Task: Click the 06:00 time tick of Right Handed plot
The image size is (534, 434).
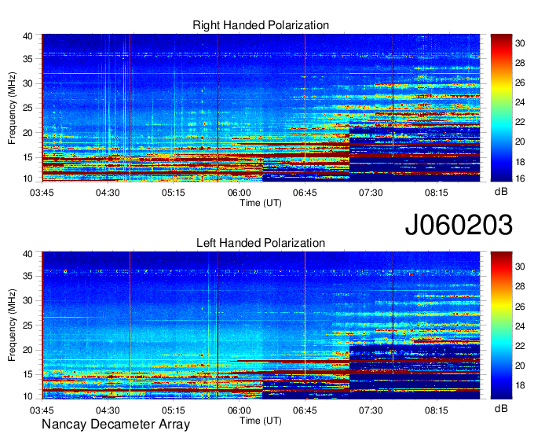Action: 239,193
